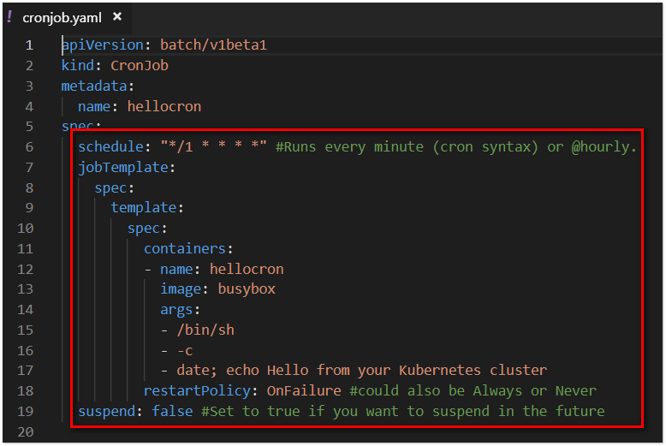Image resolution: width=666 pixels, height=446 pixels.
Task: Click the YAML file type icon
Action: tap(9, 17)
